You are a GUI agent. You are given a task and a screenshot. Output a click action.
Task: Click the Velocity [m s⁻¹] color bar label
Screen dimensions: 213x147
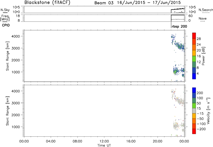pyautogui.click(x=208, y=111)
